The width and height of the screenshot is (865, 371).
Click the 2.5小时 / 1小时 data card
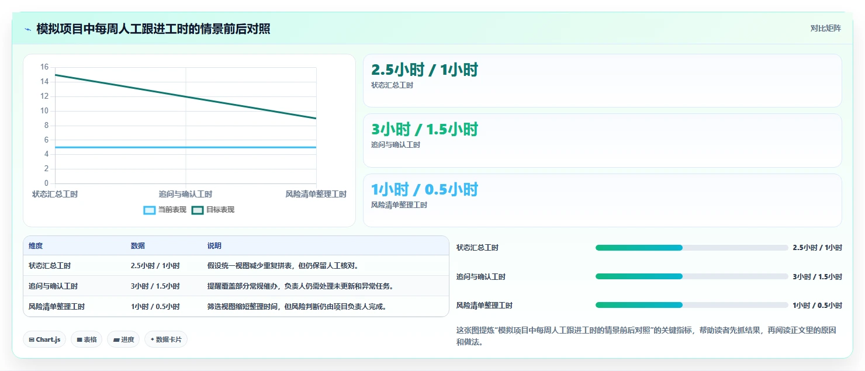[x=602, y=81]
